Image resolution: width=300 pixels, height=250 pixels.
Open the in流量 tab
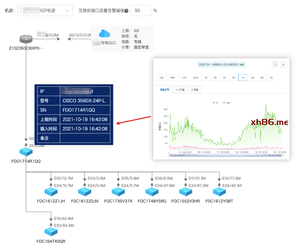(195, 90)
